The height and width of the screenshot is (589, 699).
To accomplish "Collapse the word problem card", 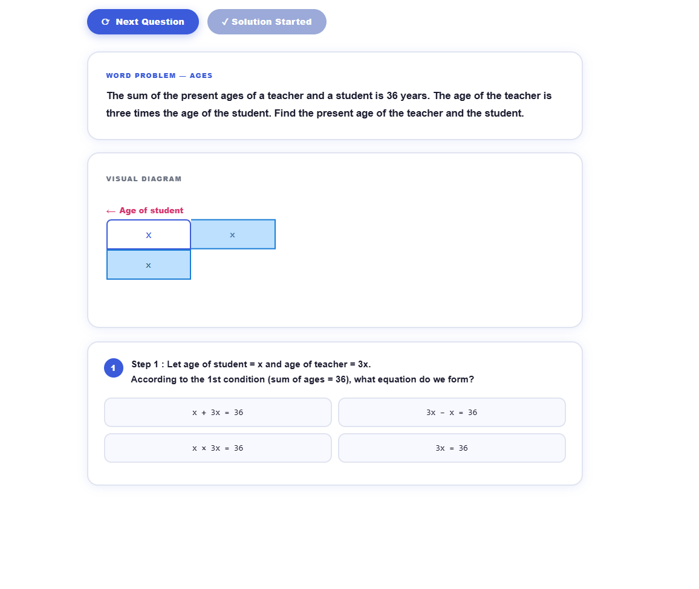I will pos(334,95).
